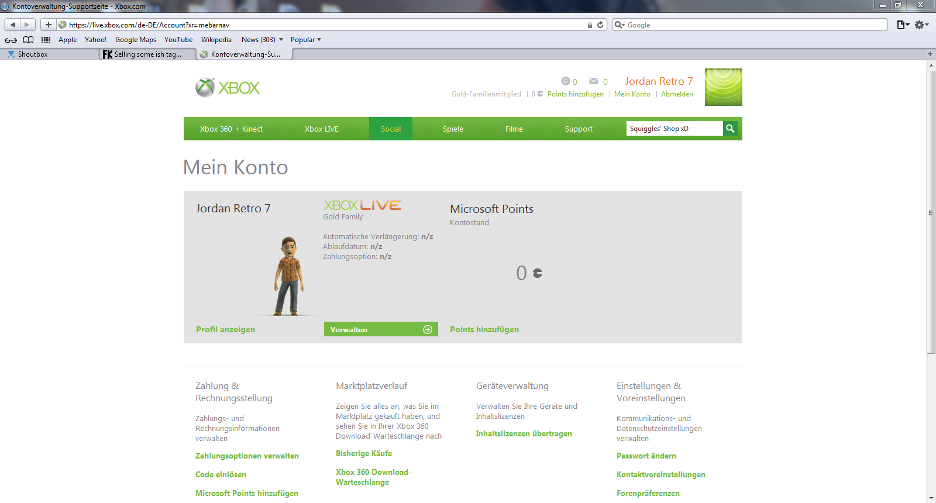Open the YouTube bookmark
This screenshot has height=503, width=936.
click(178, 40)
